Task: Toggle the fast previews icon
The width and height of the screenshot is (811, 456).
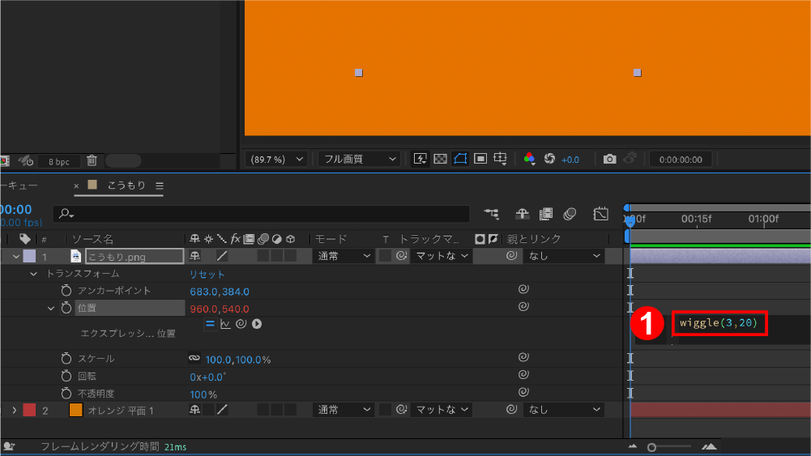Action: click(x=420, y=159)
